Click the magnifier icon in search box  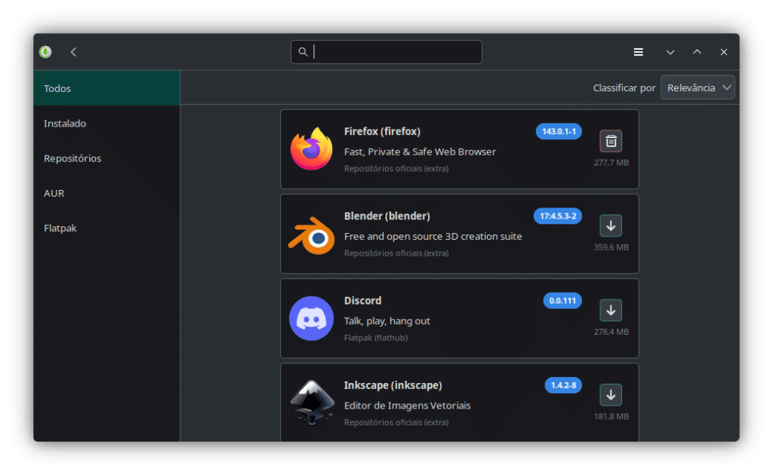coord(303,52)
